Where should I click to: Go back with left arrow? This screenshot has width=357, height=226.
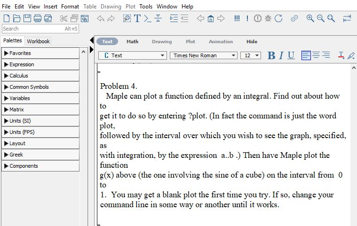pyautogui.click(x=200, y=18)
